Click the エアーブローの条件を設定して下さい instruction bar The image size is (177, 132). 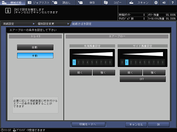(x=89, y=30)
